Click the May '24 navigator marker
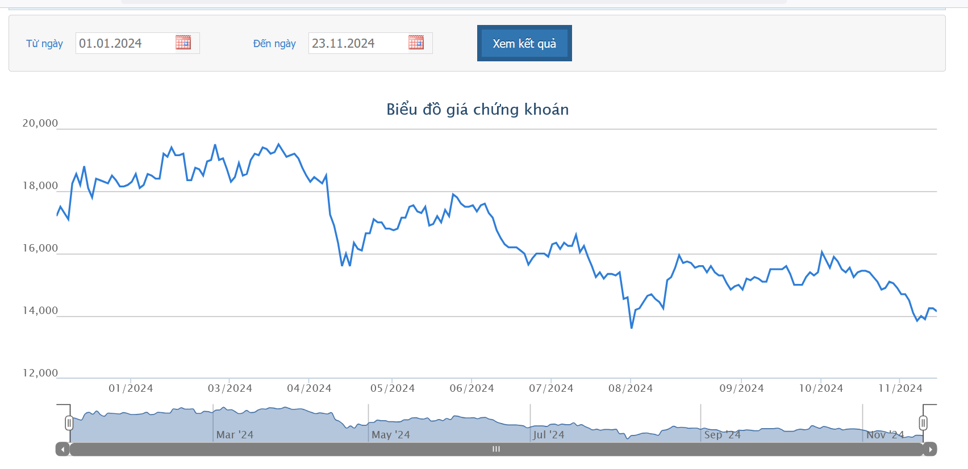Image resolution: width=968 pixels, height=469 pixels. tap(390, 434)
